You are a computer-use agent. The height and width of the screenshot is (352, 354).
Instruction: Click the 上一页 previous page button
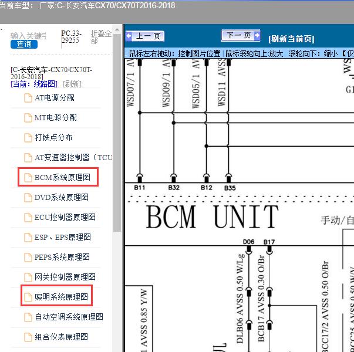145,36
